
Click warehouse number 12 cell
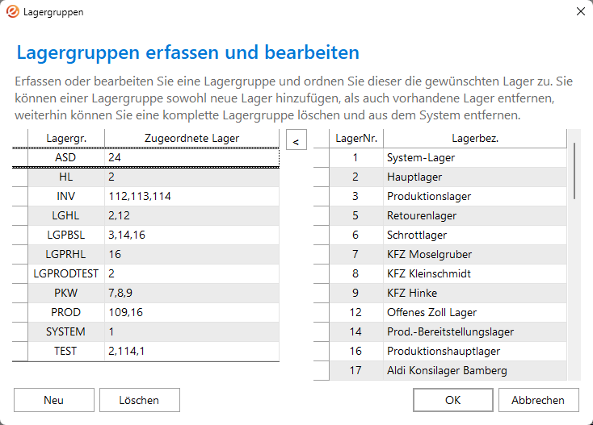(356, 312)
